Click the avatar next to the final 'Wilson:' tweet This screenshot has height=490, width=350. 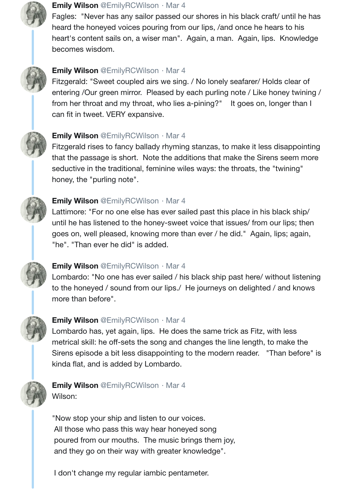(33, 394)
